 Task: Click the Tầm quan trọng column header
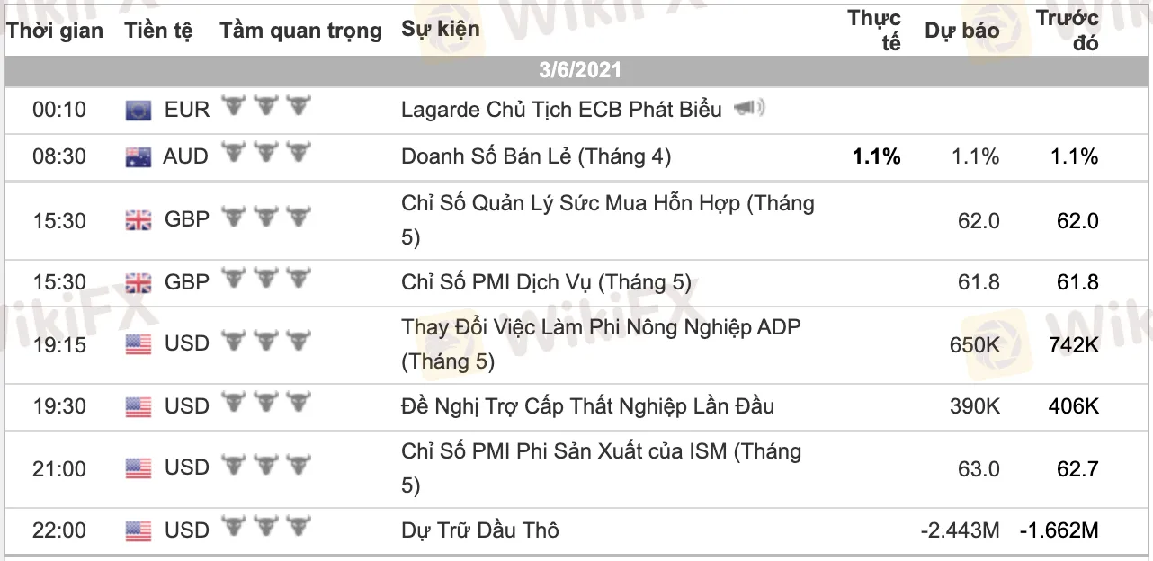300,31
